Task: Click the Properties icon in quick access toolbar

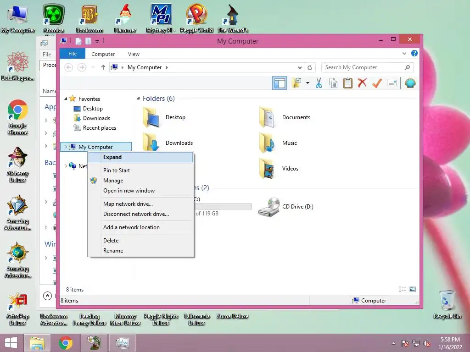Action: tap(78, 41)
